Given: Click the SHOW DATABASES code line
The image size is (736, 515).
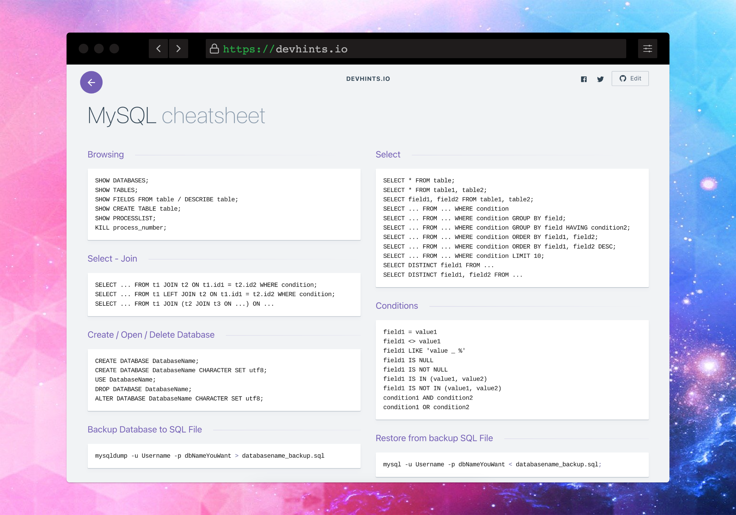Looking at the screenshot, I should click(122, 181).
